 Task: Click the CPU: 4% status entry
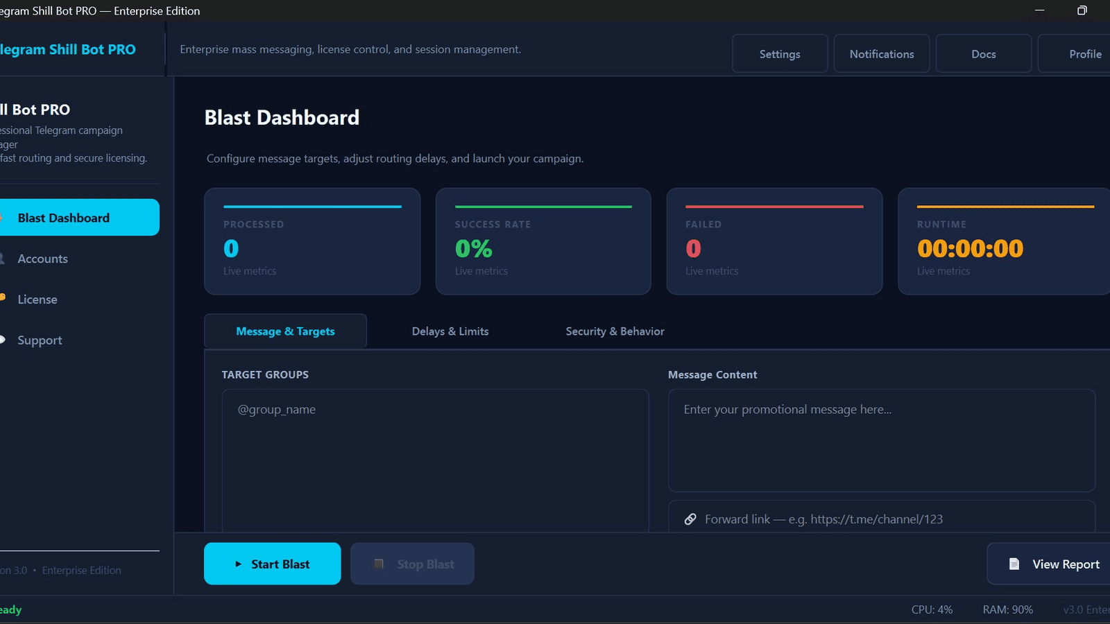click(x=932, y=609)
